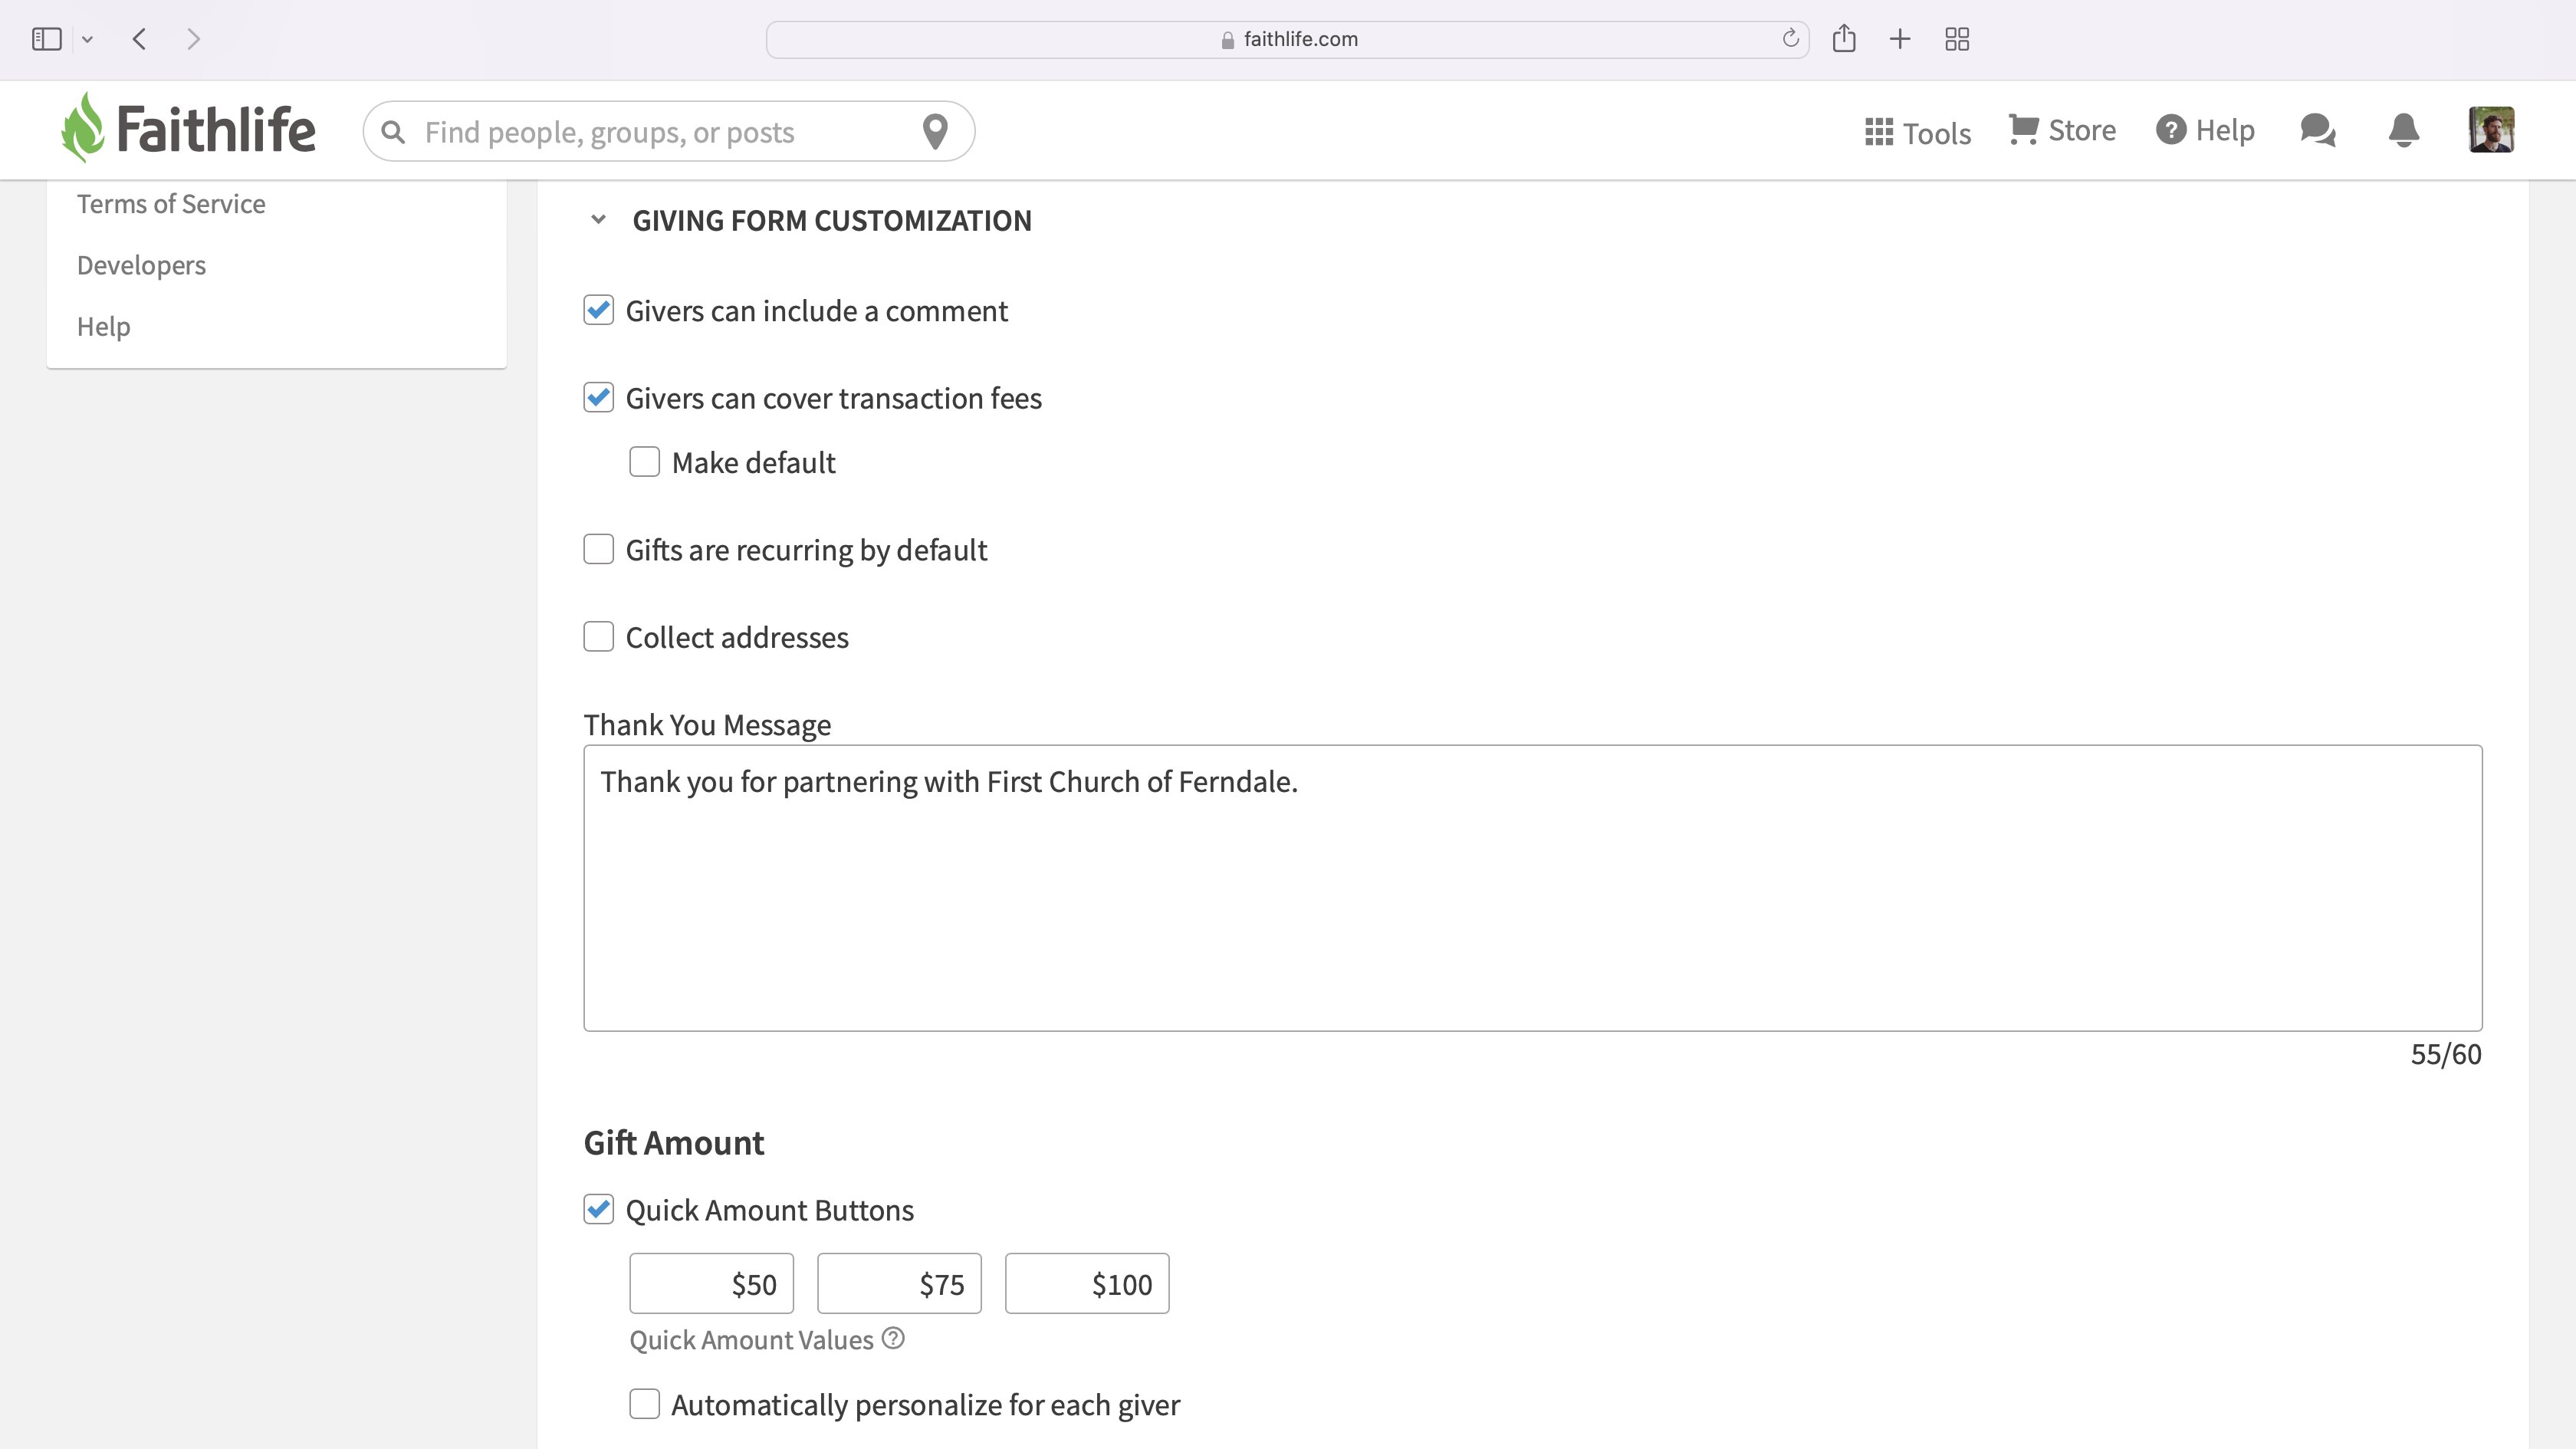Click the search magnifier icon
The height and width of the screenshot is (1449, 2576).
click(x=393, y=132)
